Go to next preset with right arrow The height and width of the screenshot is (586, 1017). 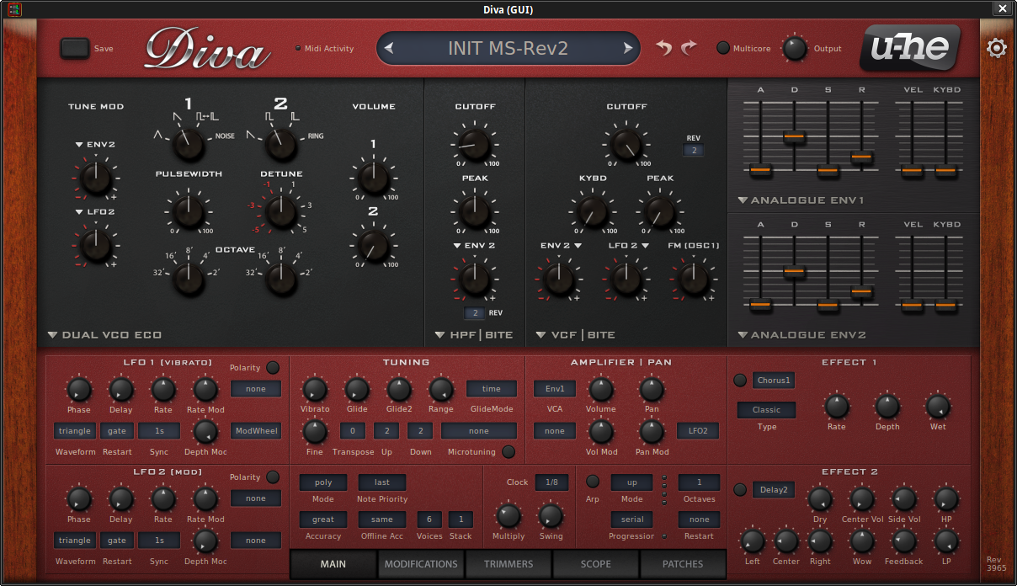[628, 48]
